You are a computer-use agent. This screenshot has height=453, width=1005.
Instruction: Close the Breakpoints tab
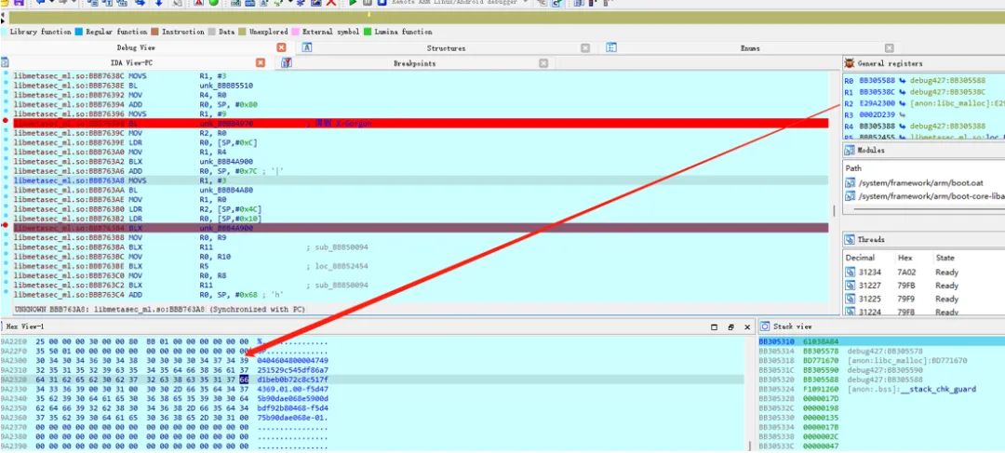coord(543,63)
